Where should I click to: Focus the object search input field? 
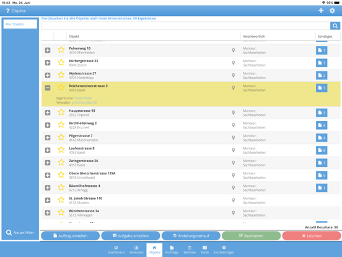click(186, 26)
